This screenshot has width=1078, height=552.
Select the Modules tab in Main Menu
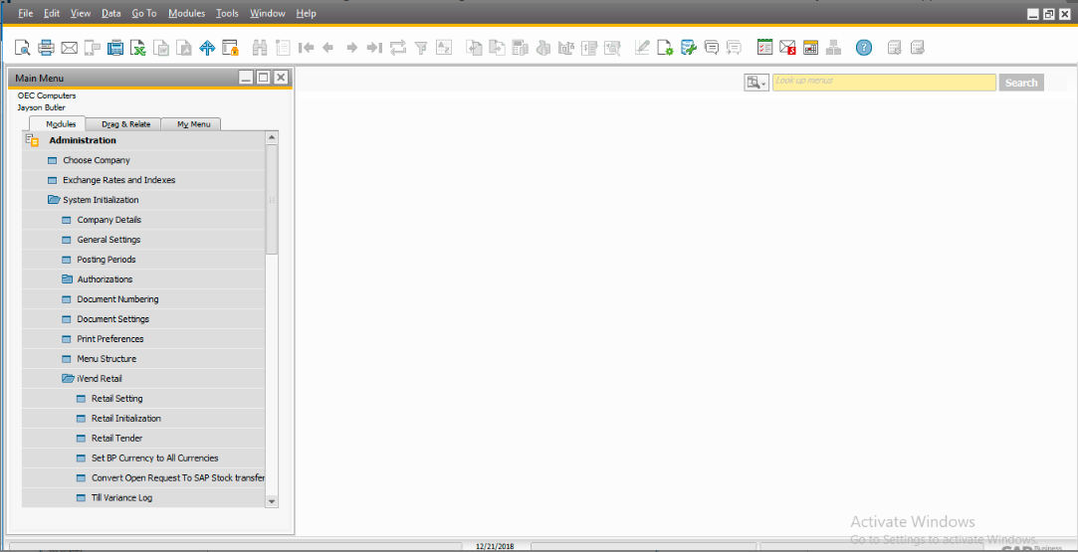[x=58, y=124]
